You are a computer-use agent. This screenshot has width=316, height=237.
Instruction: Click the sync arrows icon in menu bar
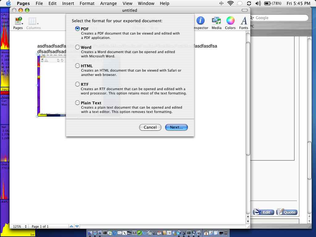pyautogui.click(x=249, y=3)
